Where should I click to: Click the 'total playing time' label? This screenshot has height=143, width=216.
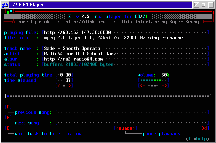(28, 75)
